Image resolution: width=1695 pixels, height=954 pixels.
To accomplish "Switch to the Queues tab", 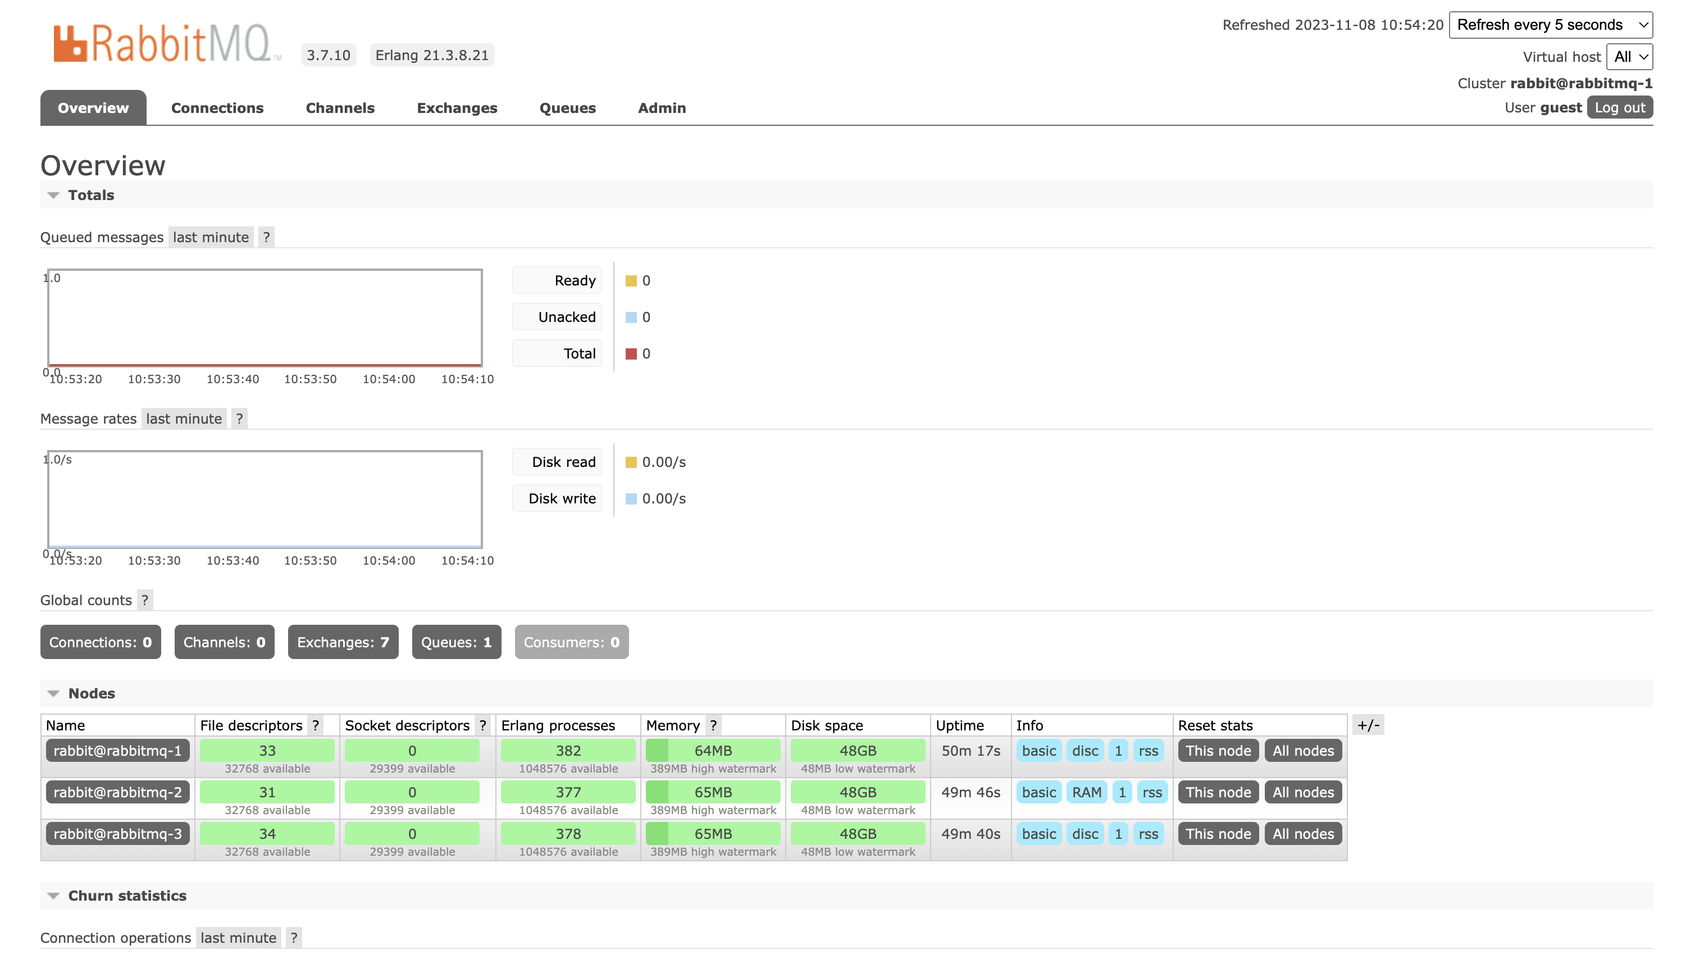I will tap(567, 108).
